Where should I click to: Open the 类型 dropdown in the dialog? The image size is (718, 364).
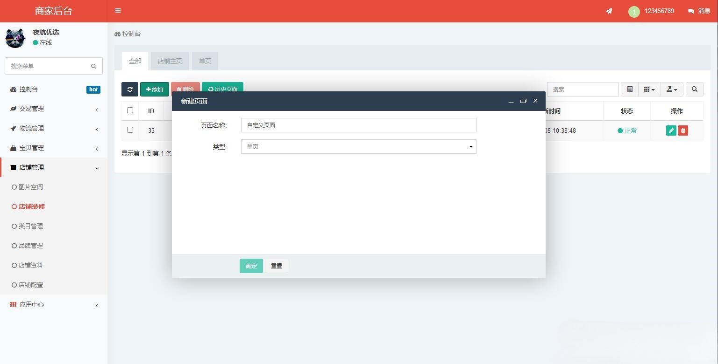coord(358,146)
